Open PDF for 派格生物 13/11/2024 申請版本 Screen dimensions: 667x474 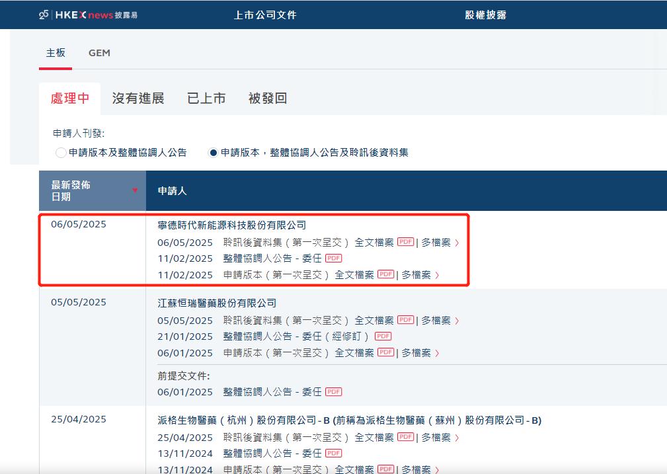[386, 469]
